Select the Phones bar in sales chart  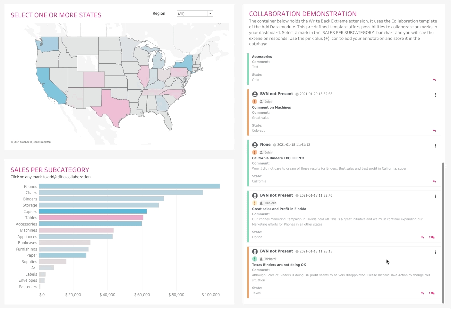(129, 186)
